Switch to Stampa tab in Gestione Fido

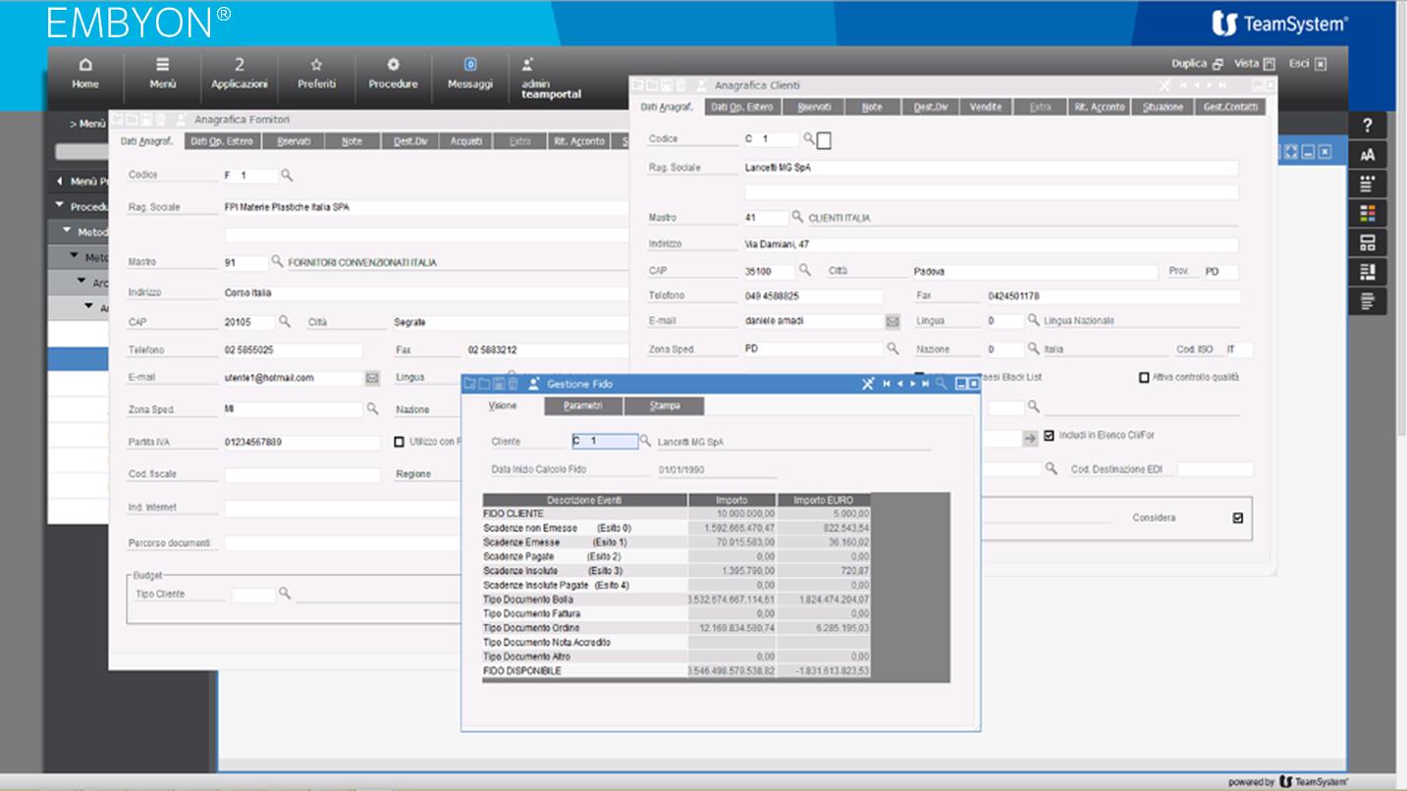point(664,405)
